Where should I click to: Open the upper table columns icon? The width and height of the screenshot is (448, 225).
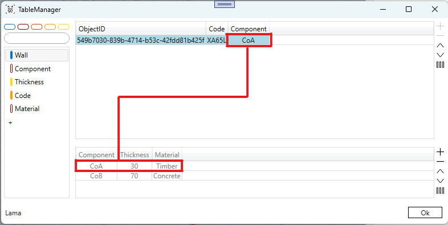440,65
